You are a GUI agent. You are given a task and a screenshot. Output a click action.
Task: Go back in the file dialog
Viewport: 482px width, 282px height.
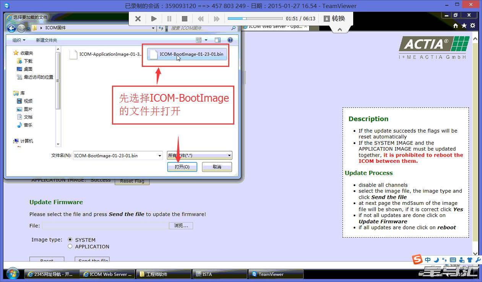tap(11, 28)
